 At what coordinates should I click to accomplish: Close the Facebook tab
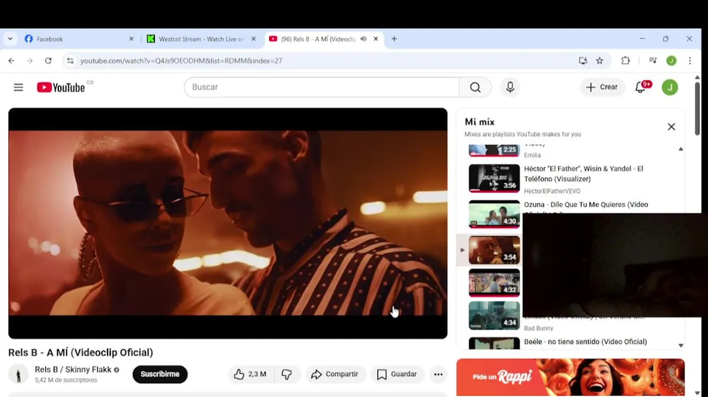point(131,39)
